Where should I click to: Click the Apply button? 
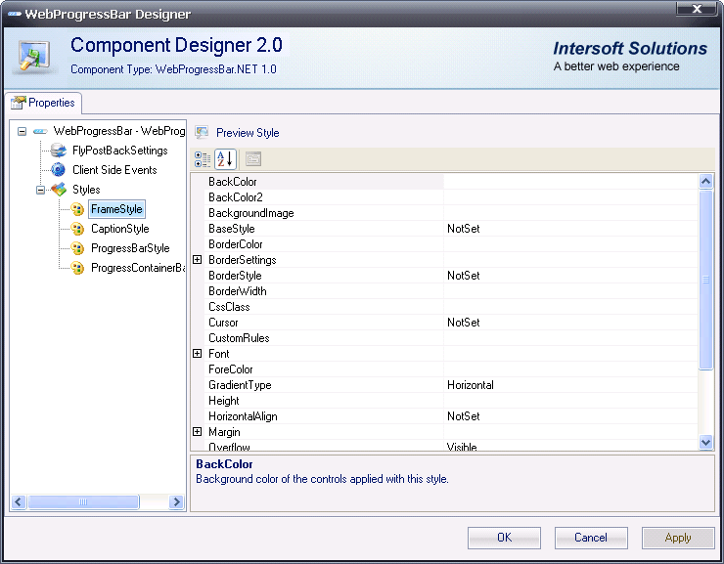coord(678,538)
